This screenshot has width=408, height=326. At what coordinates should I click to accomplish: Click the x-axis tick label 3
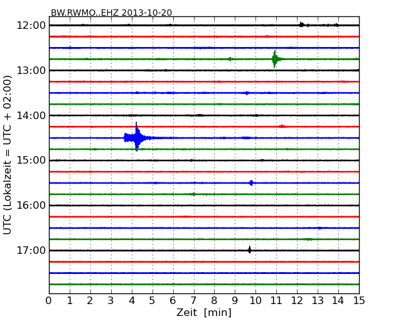point(111,301)
